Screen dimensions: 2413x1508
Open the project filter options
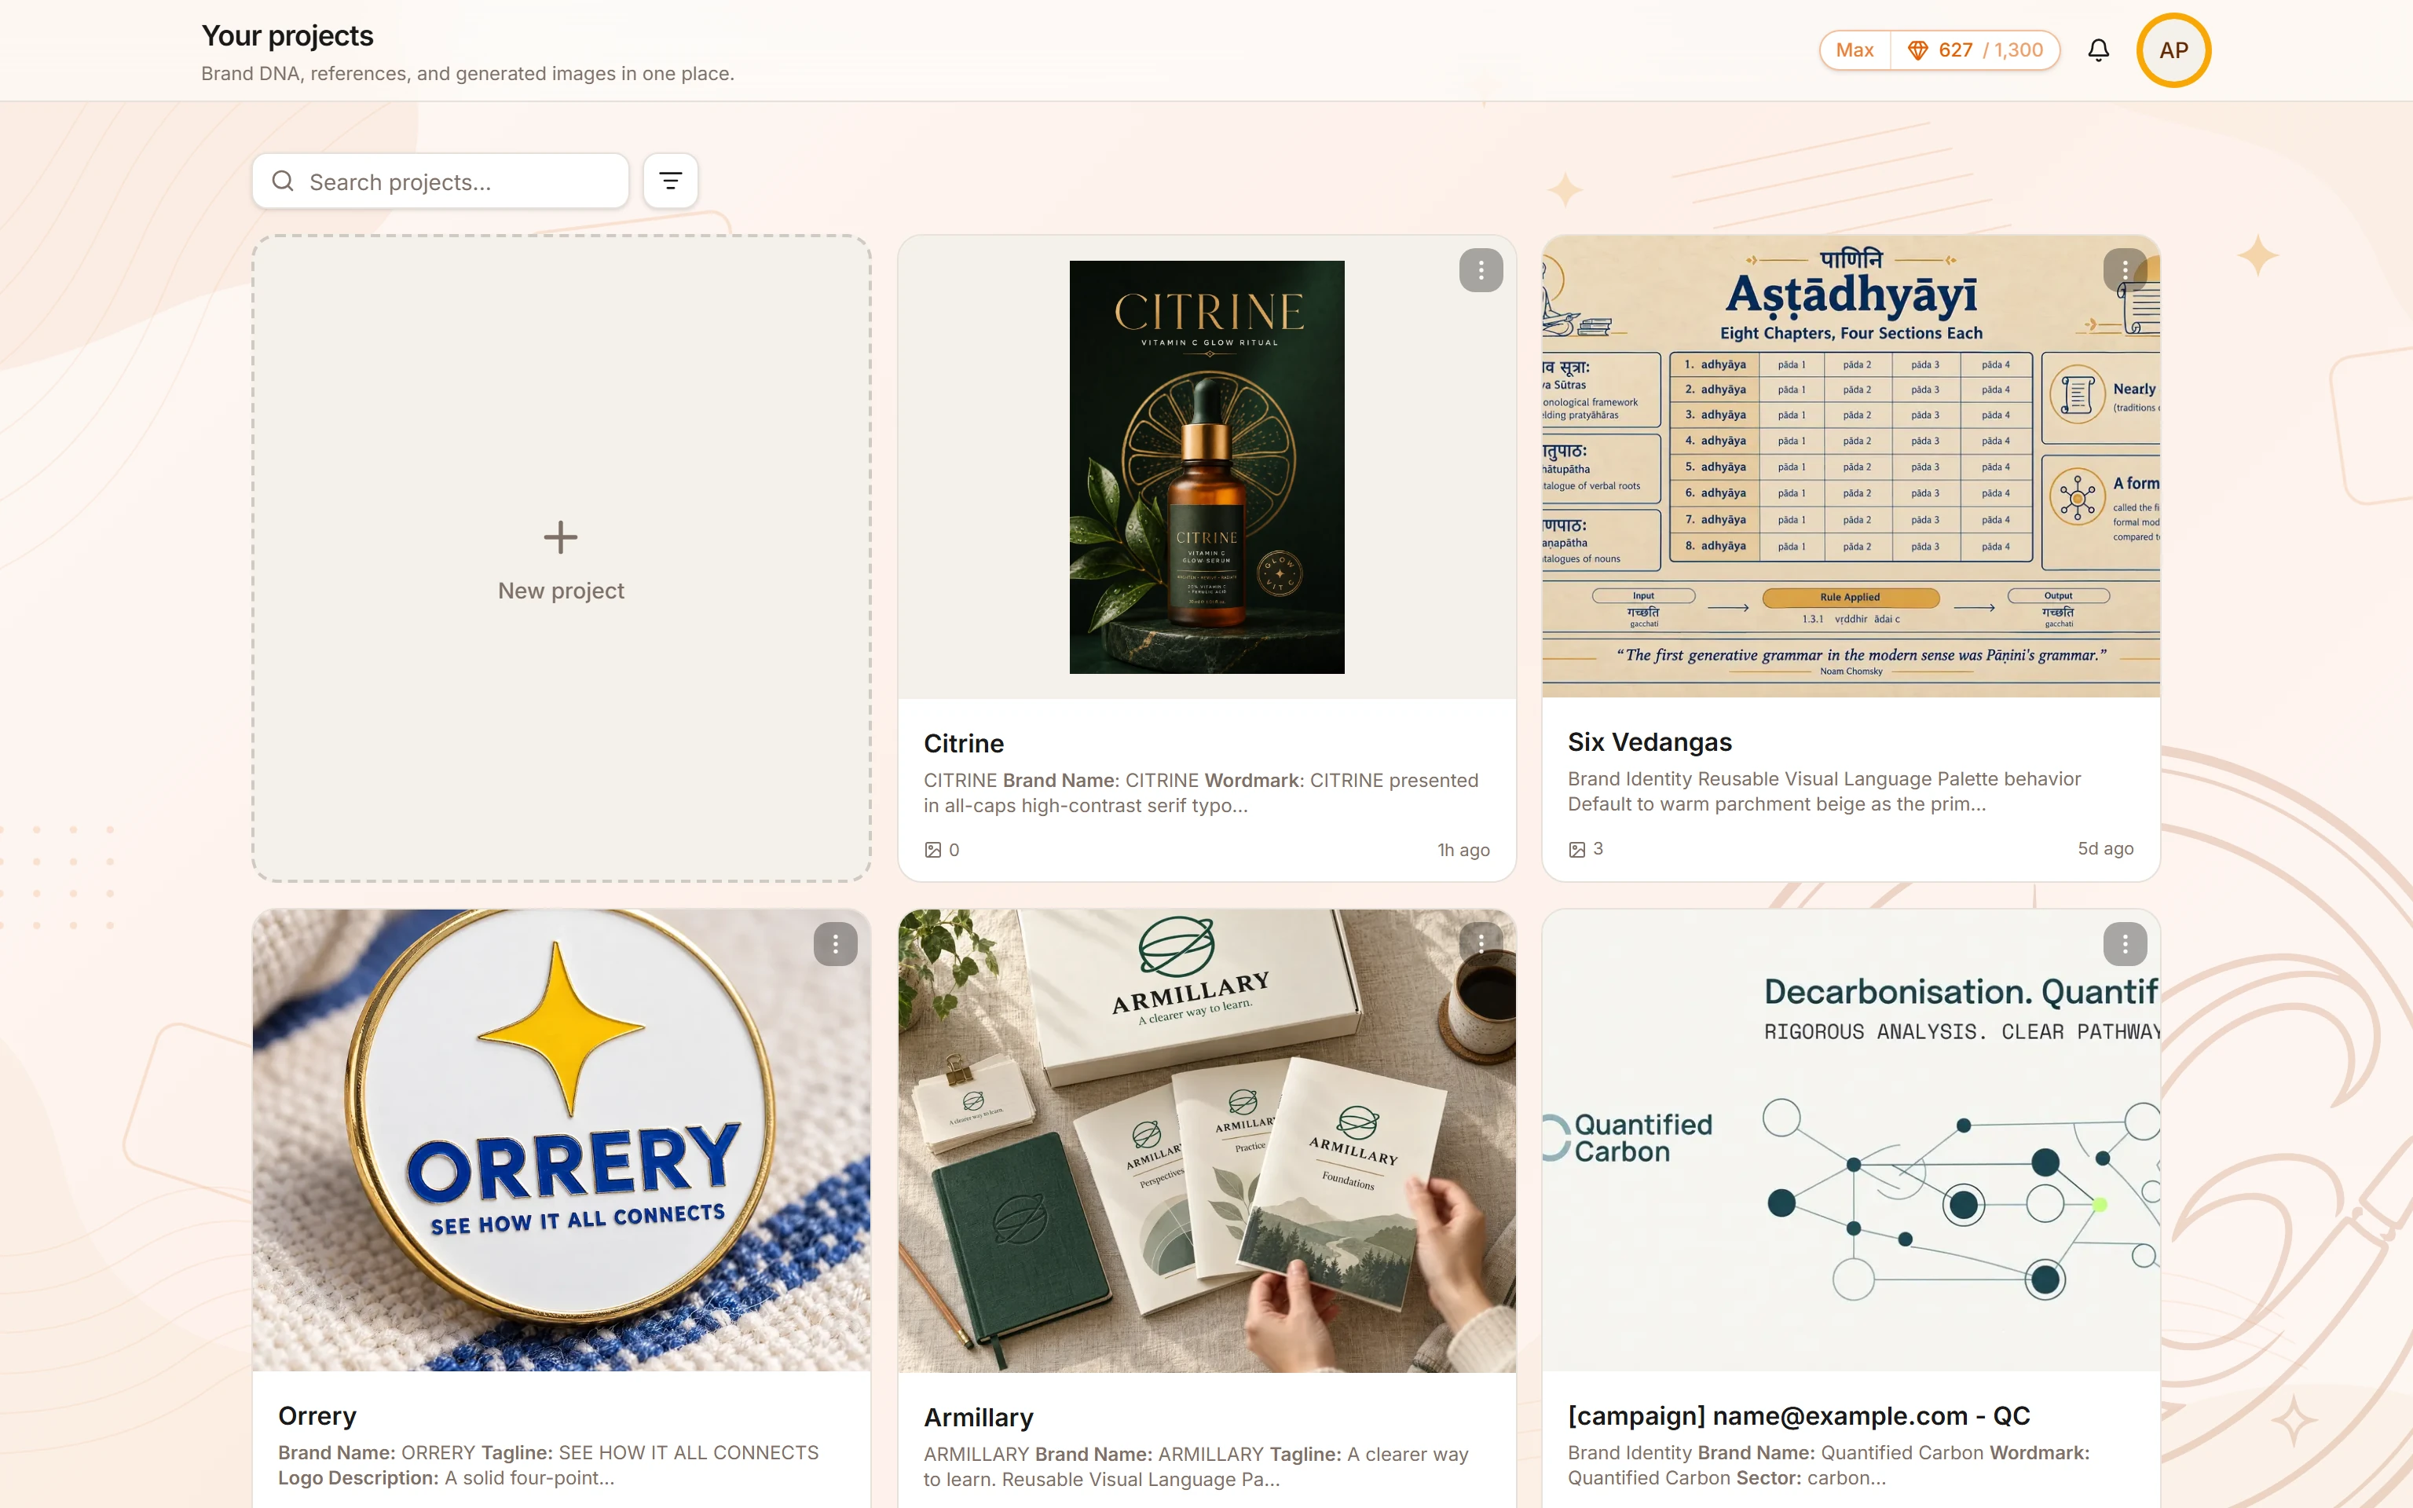pyautogui.click(x=670, y=181)
